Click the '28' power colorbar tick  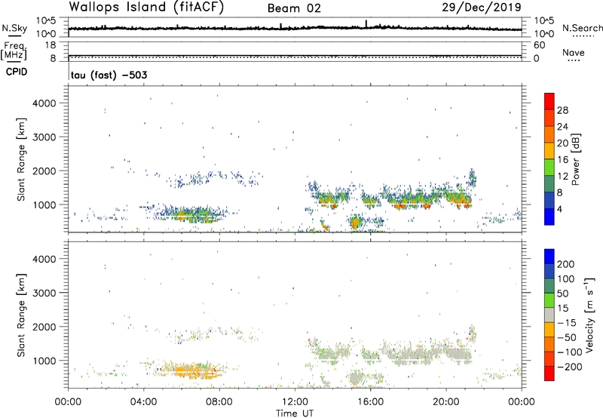(x=562, y=110)
